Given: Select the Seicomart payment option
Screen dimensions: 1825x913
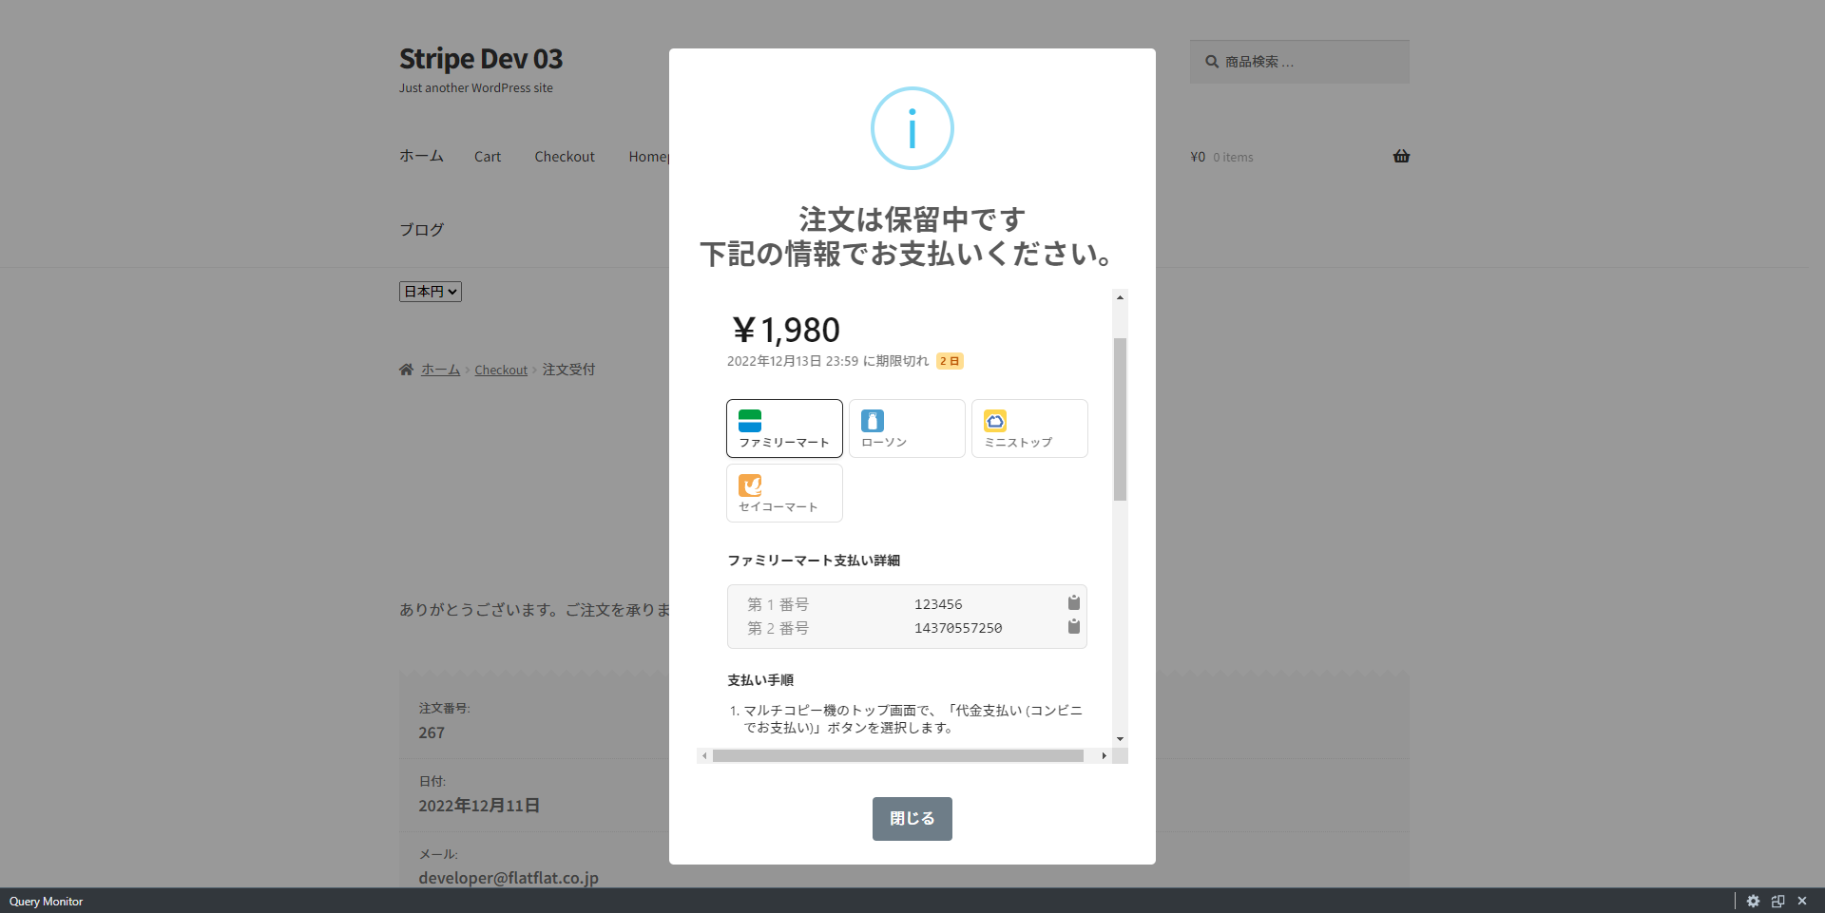Looking at the screenshot, I should (x=784, y=493).
